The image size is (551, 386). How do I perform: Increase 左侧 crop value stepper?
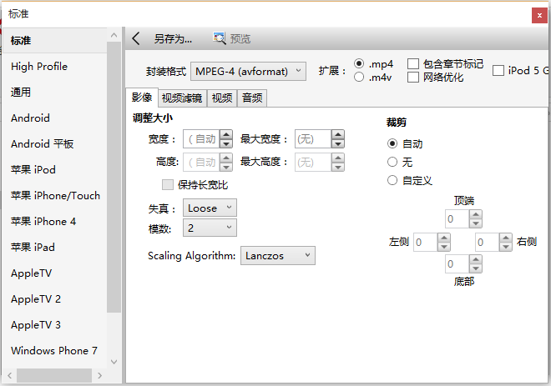tap(444, 238)
